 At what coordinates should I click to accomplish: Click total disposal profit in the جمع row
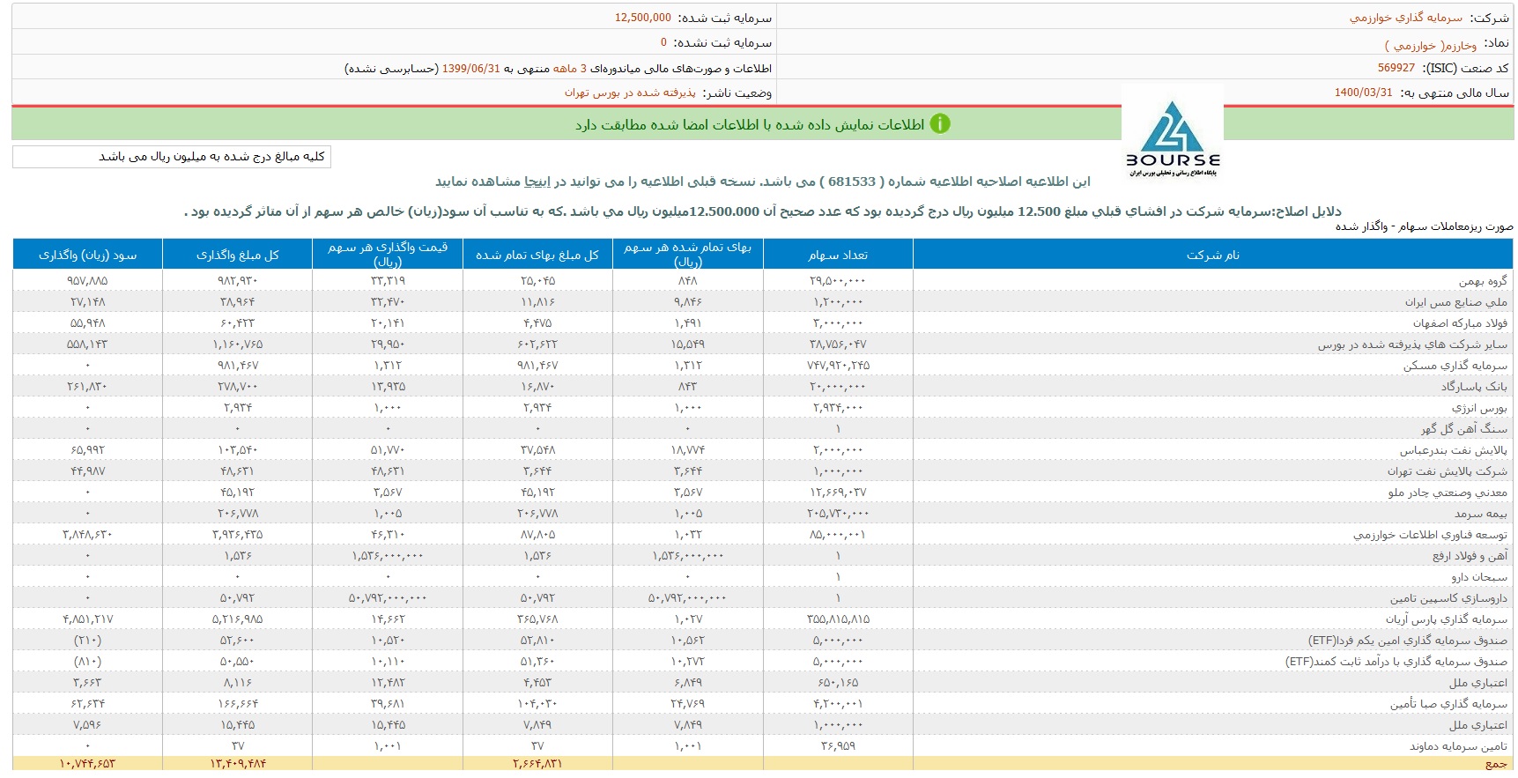coord(88,764)
